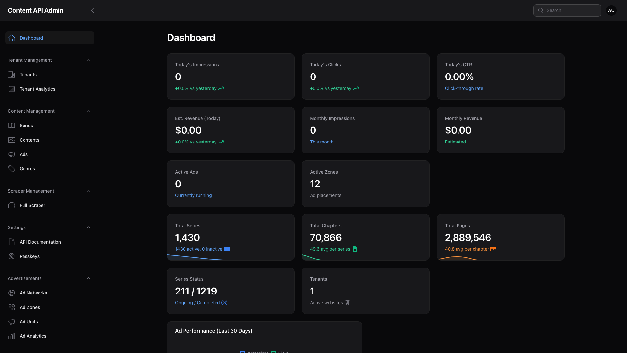This screenshot has width=627, height=353.
Task: Click the '211 / 1219' Series Status value
Action: point(196,291)
